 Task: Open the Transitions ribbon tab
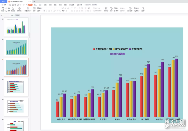pyautogui.click(x=45, y=5)
